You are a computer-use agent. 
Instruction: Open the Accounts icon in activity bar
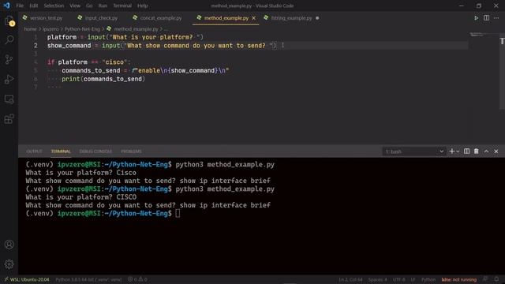[9, 245]
